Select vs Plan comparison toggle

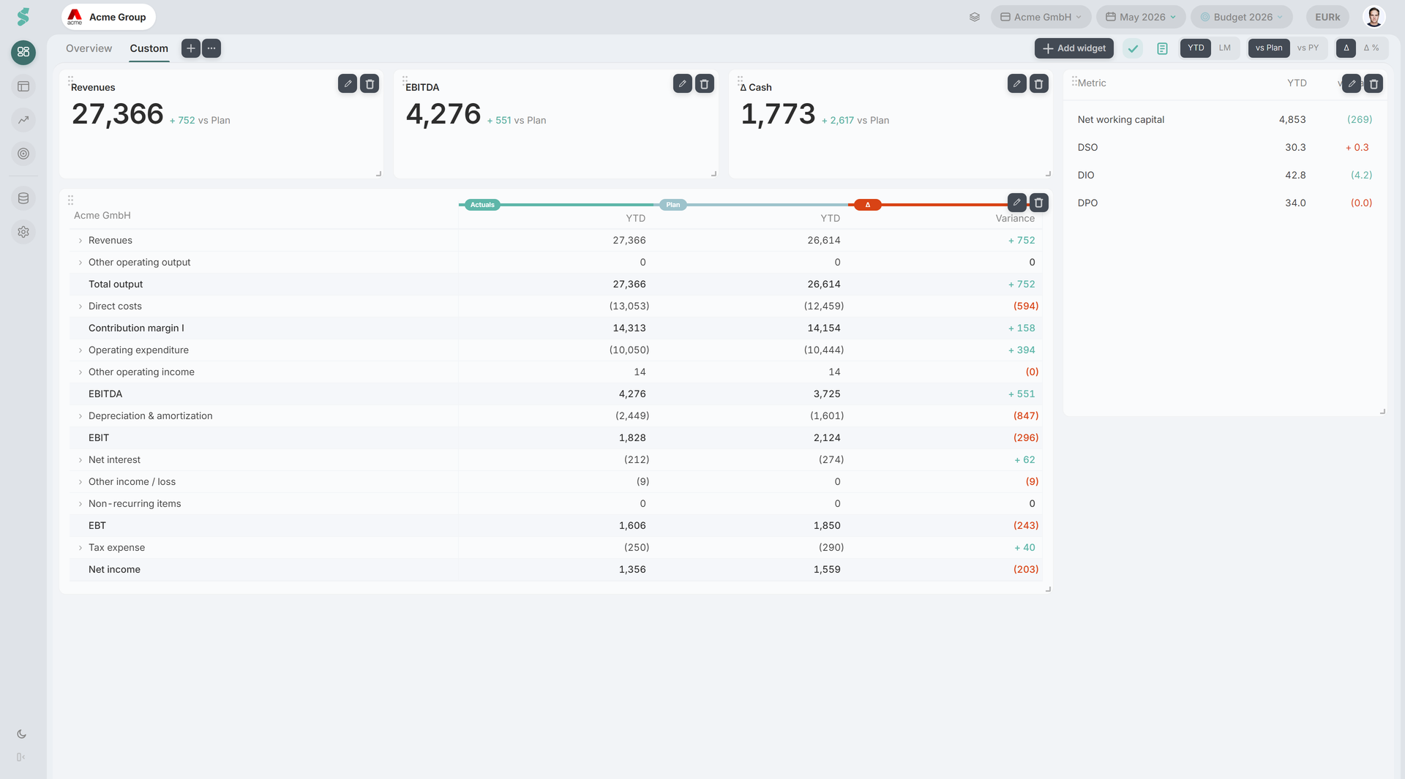coord(1269,48)
